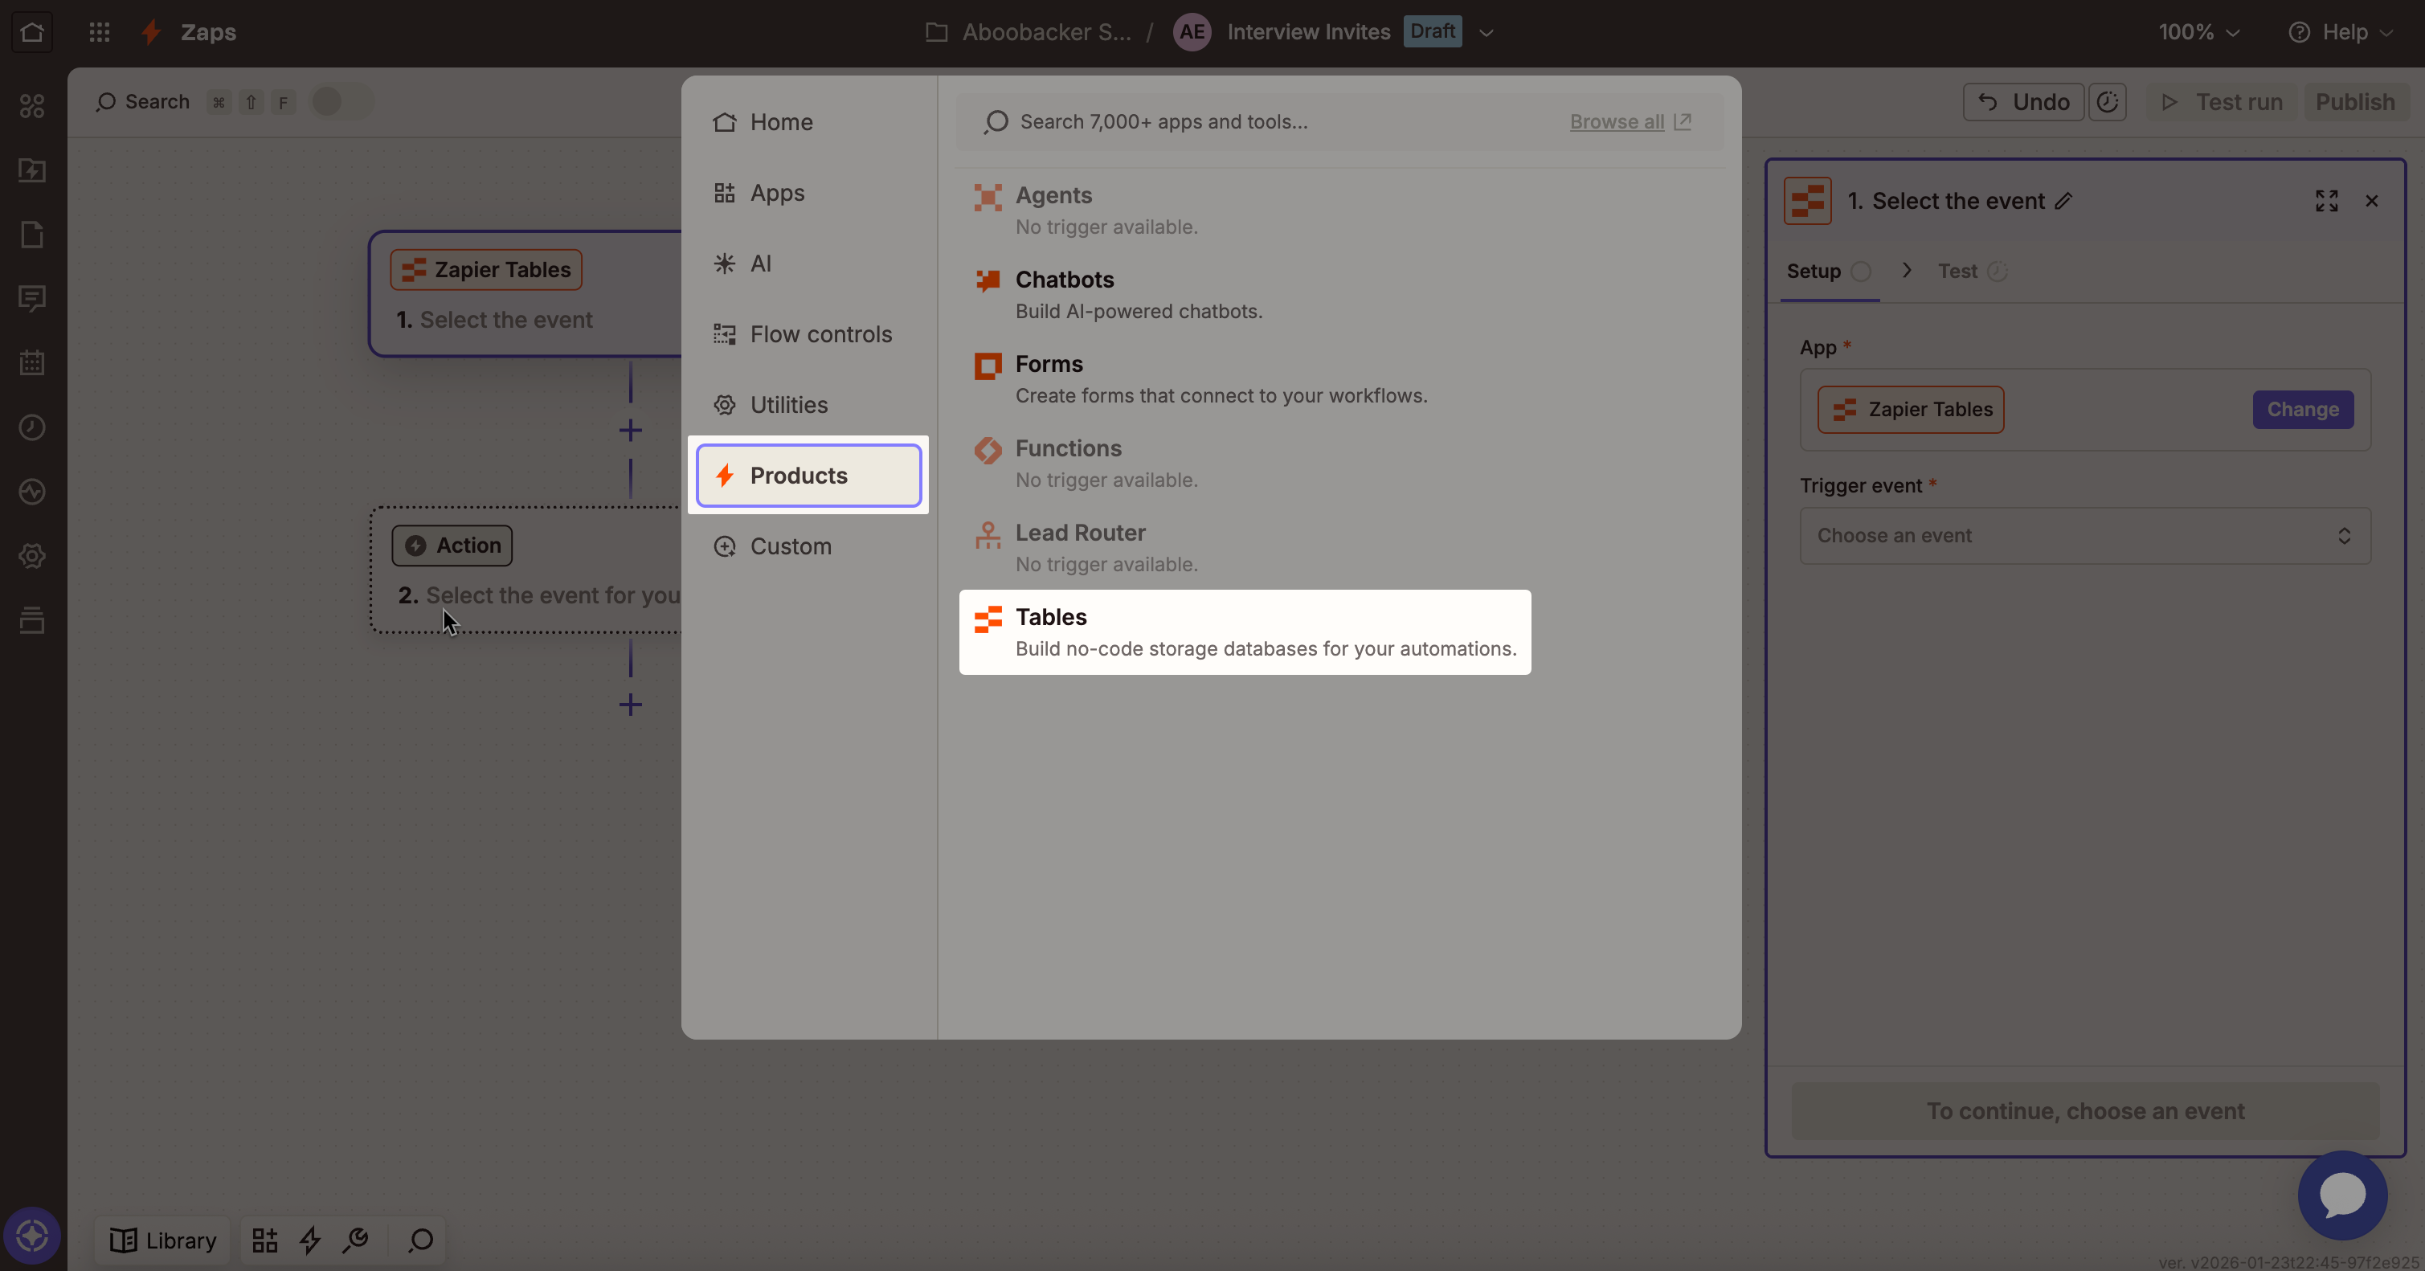Toggle the switch next to Search

coord(341,102)
